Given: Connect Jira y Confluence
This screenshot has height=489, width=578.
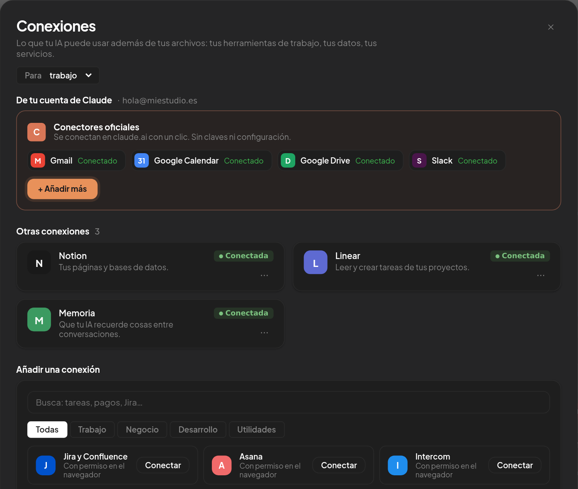Looking at the screenshot, I should [x=163, y=465].
